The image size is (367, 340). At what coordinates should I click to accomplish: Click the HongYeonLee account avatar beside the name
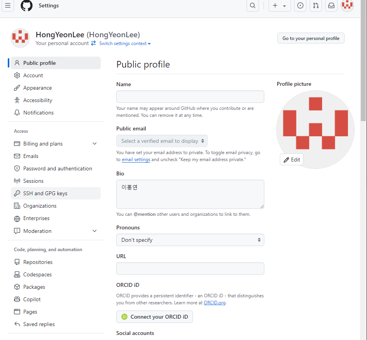pos(20,38)
